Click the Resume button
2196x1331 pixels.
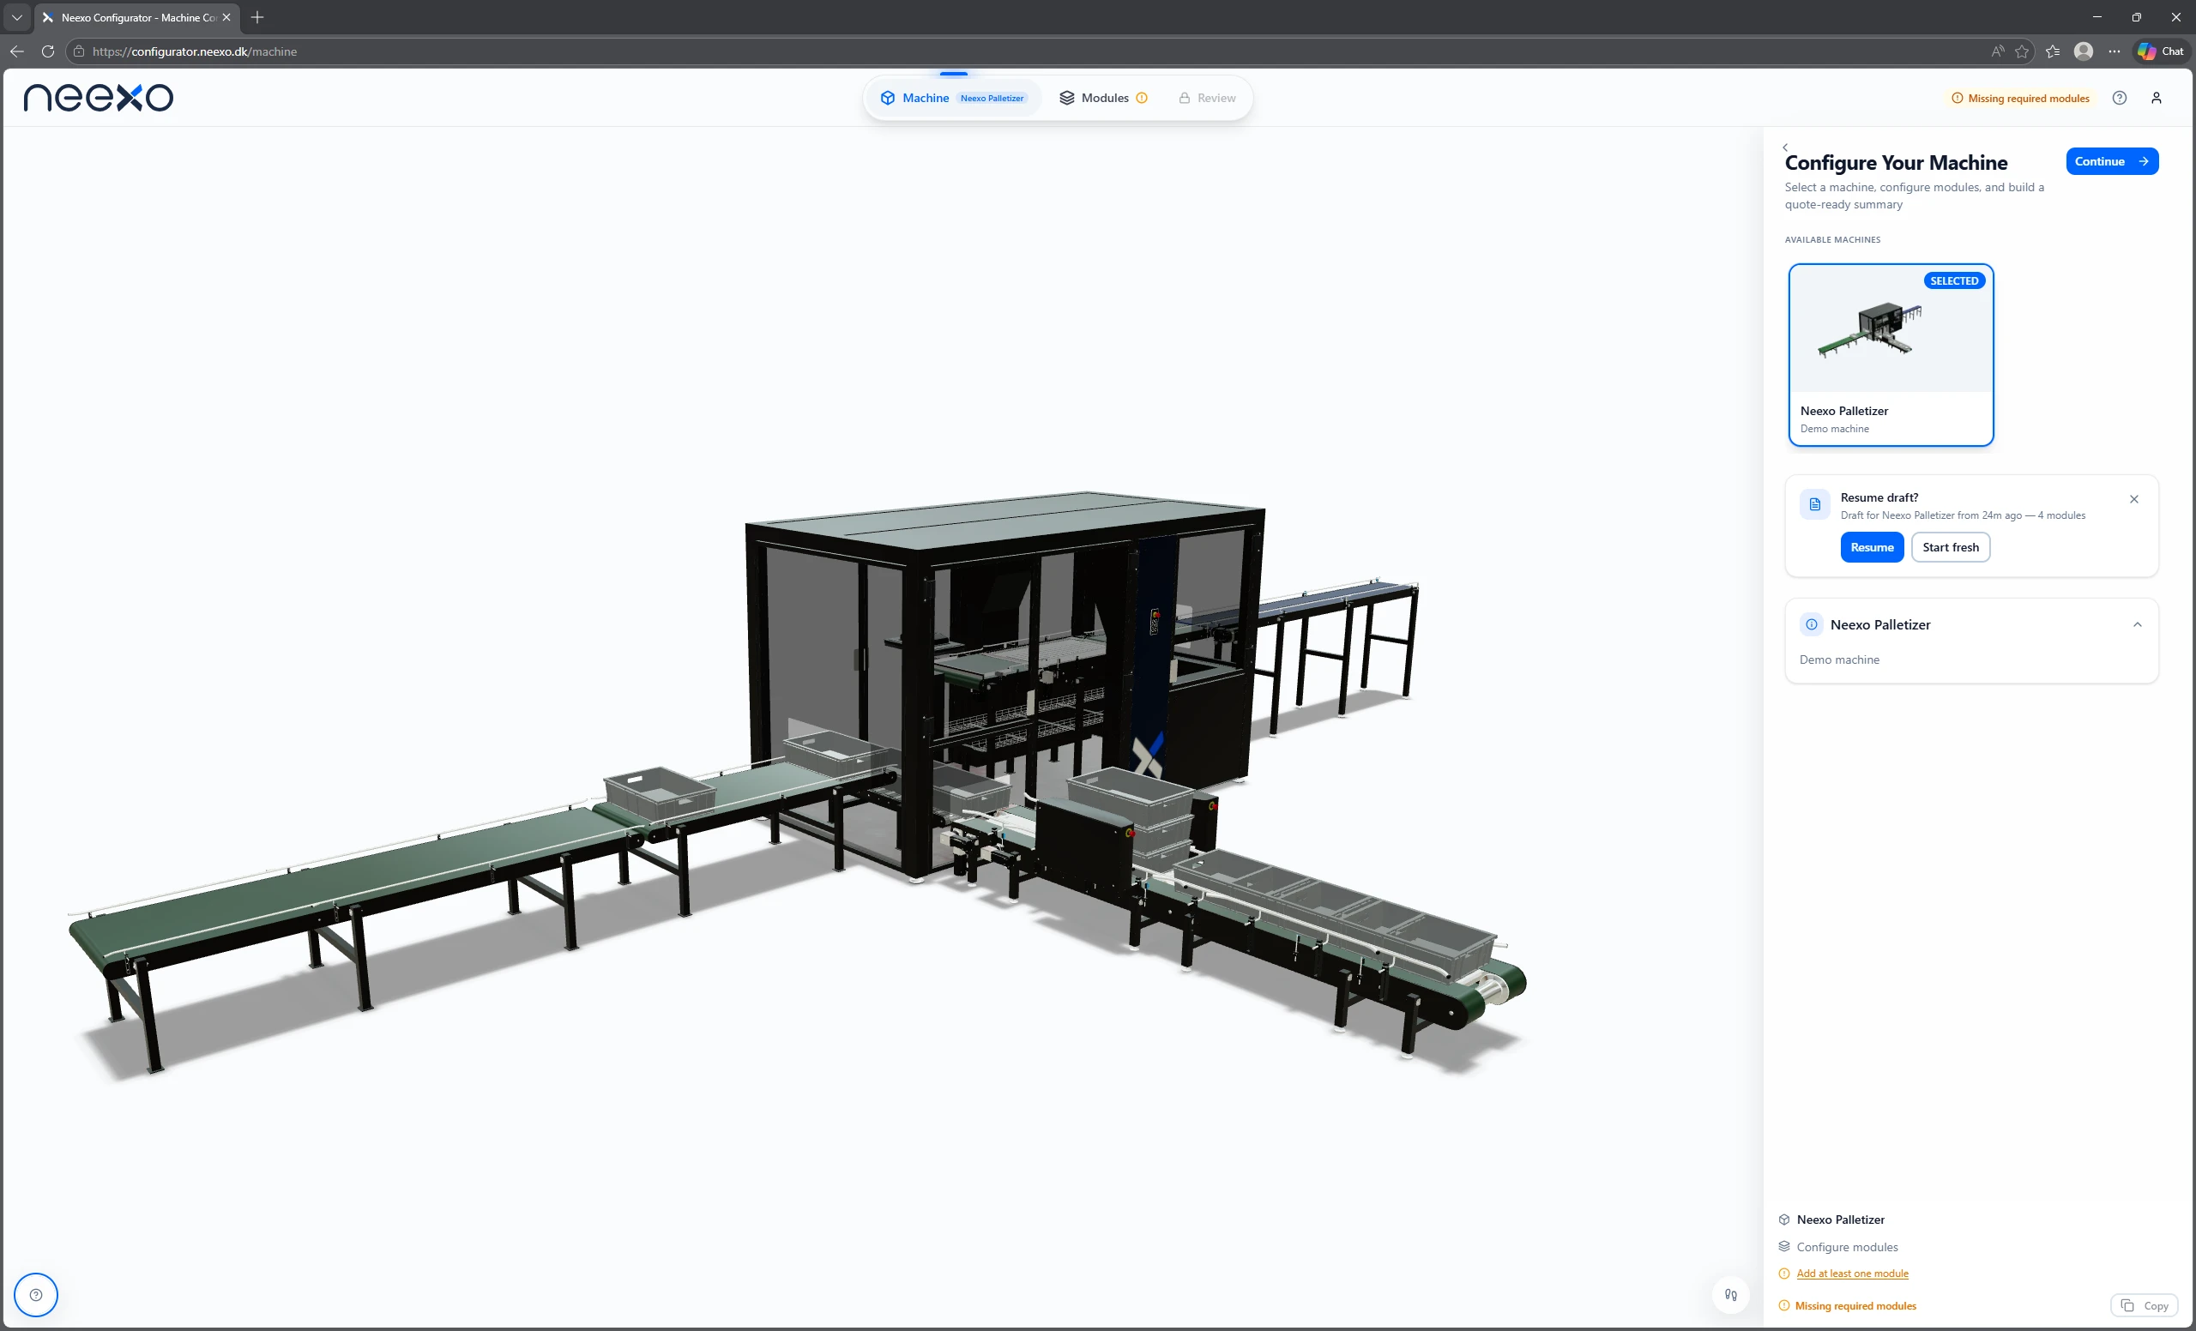point(1872,547)
